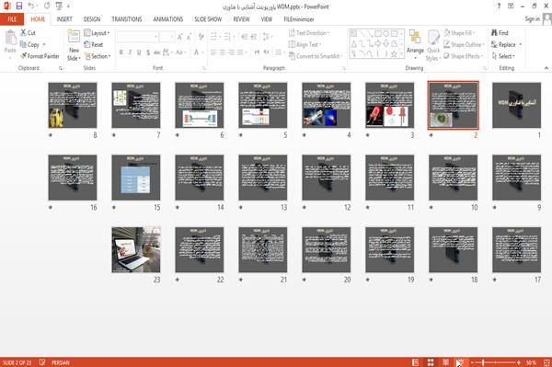Click the Cut scissors command

point(28,33)
